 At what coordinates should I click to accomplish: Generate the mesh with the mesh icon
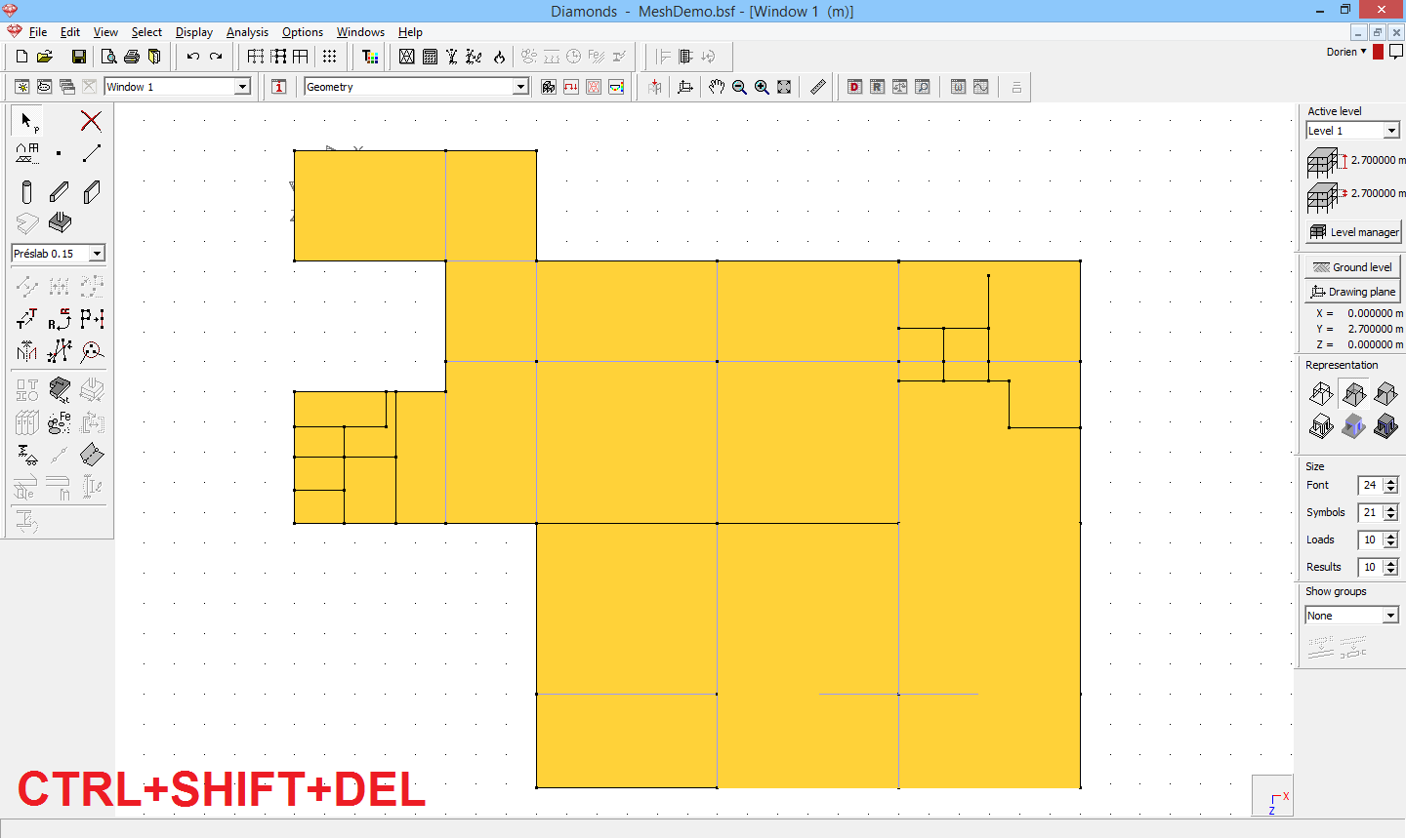click(x=407, y=57)
